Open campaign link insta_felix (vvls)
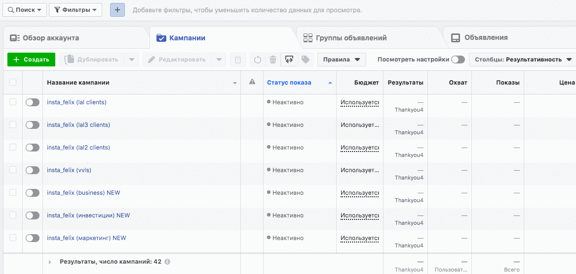The image size is (576, 274). point(69,170)
